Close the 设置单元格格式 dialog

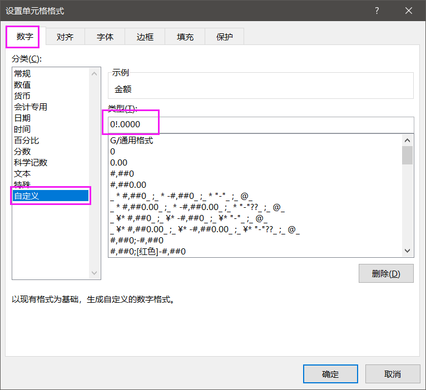(409, 11)
